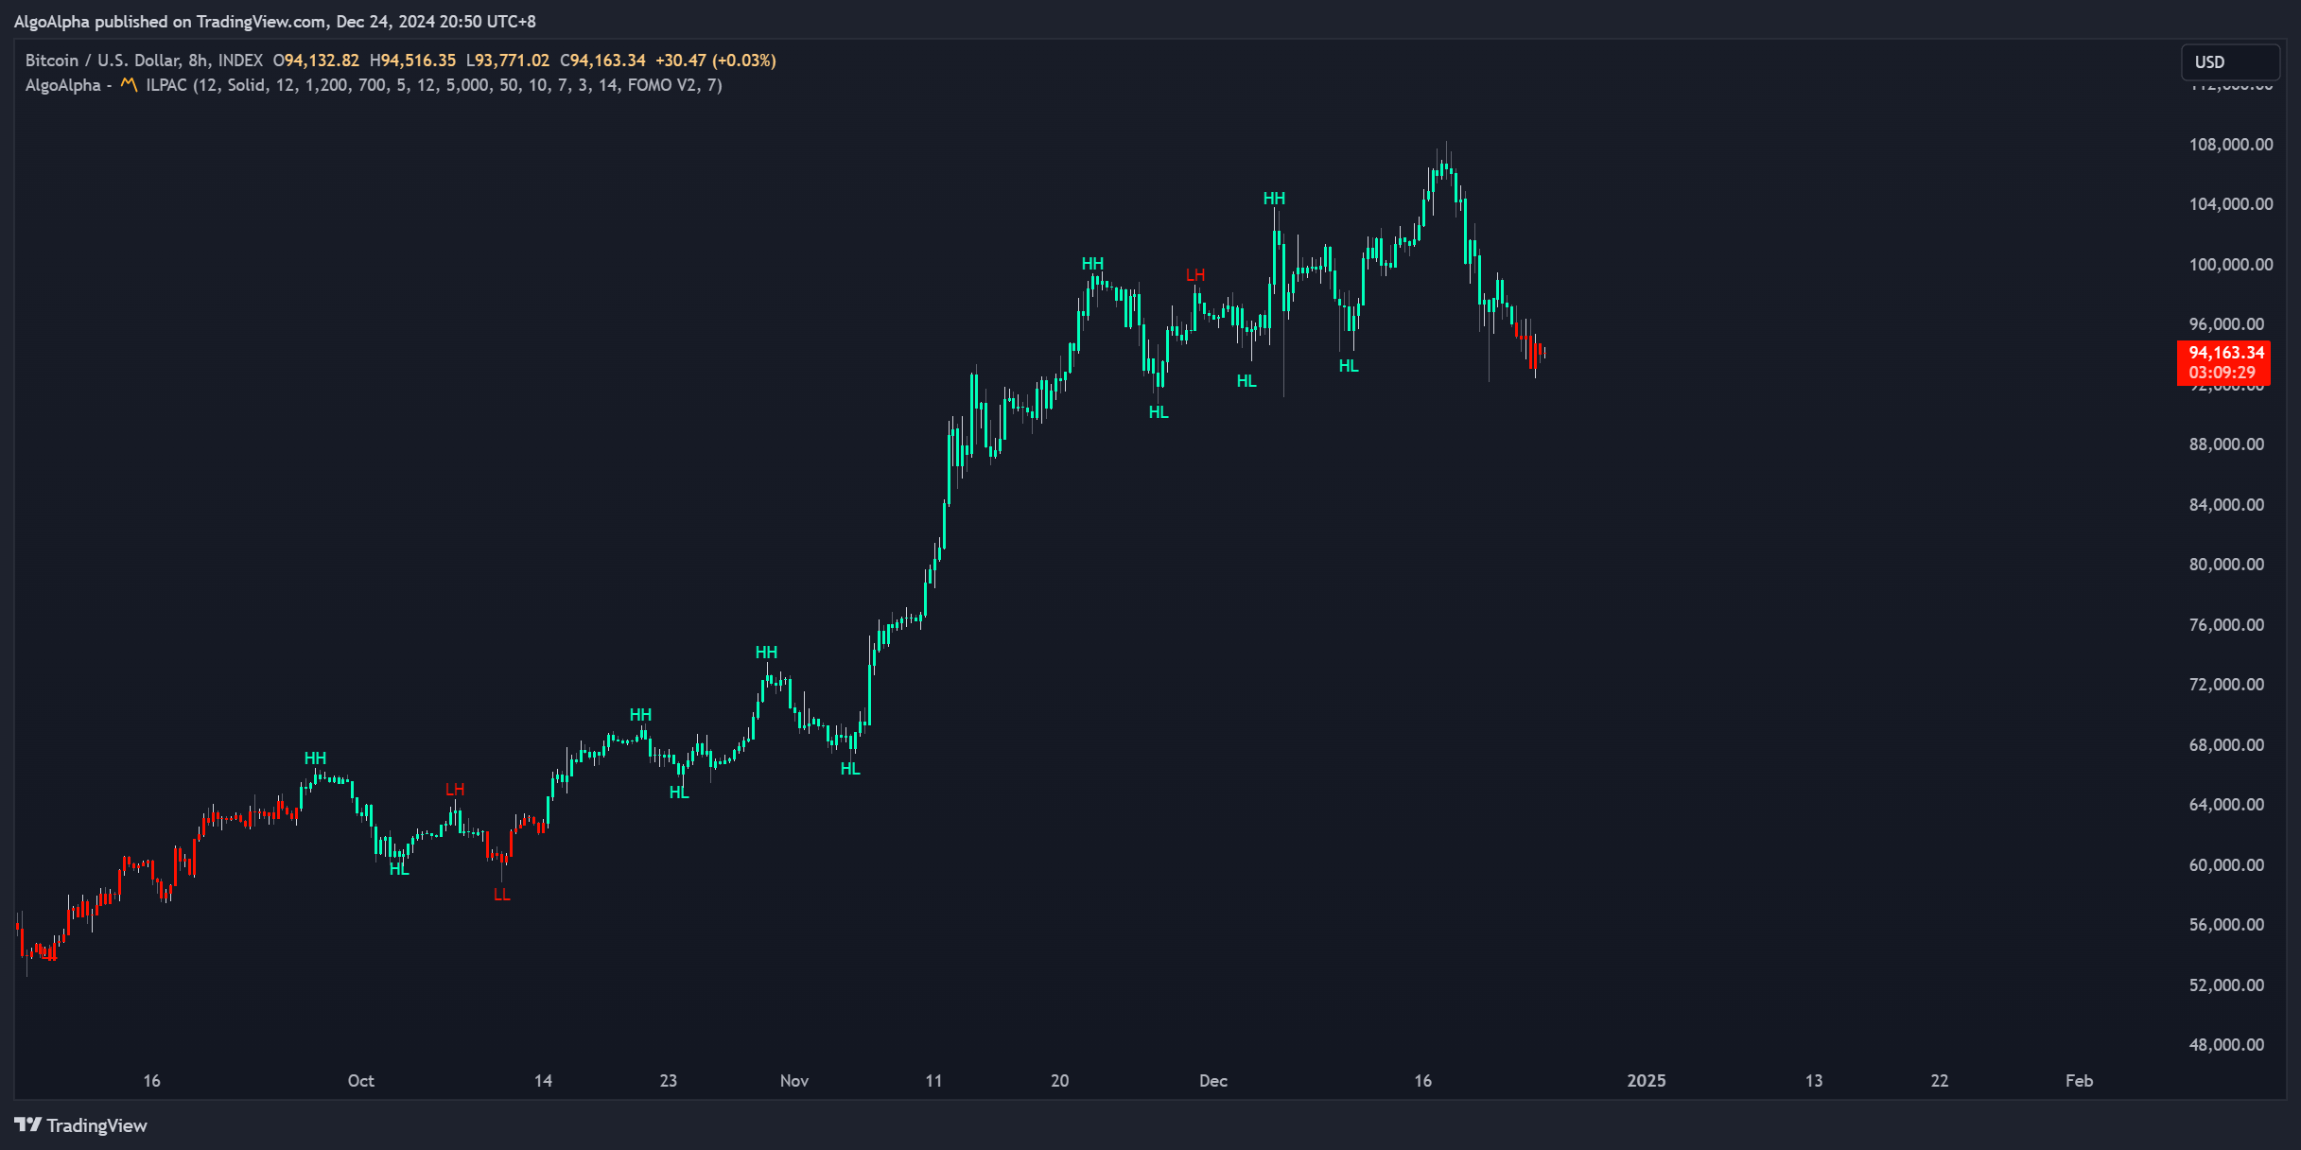
Task: Select the Nov date axis label
Action: [794, 1080]
